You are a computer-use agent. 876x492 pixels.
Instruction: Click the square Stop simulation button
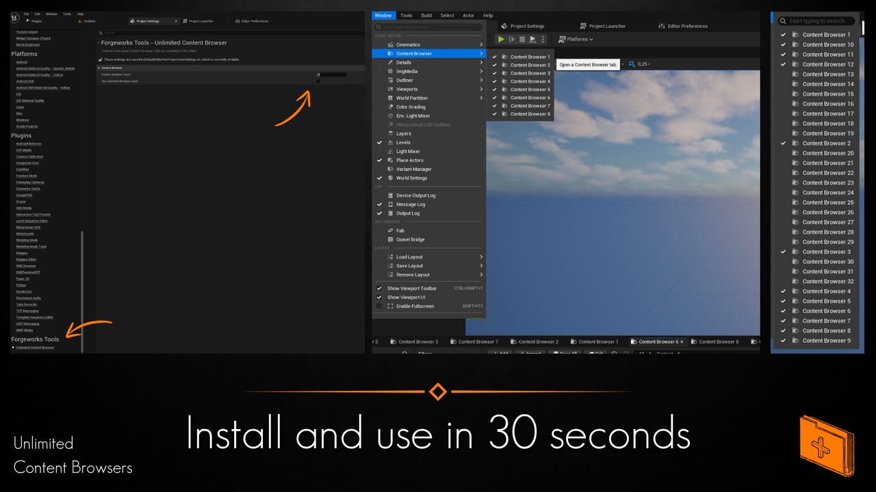[x=522, y=40]
